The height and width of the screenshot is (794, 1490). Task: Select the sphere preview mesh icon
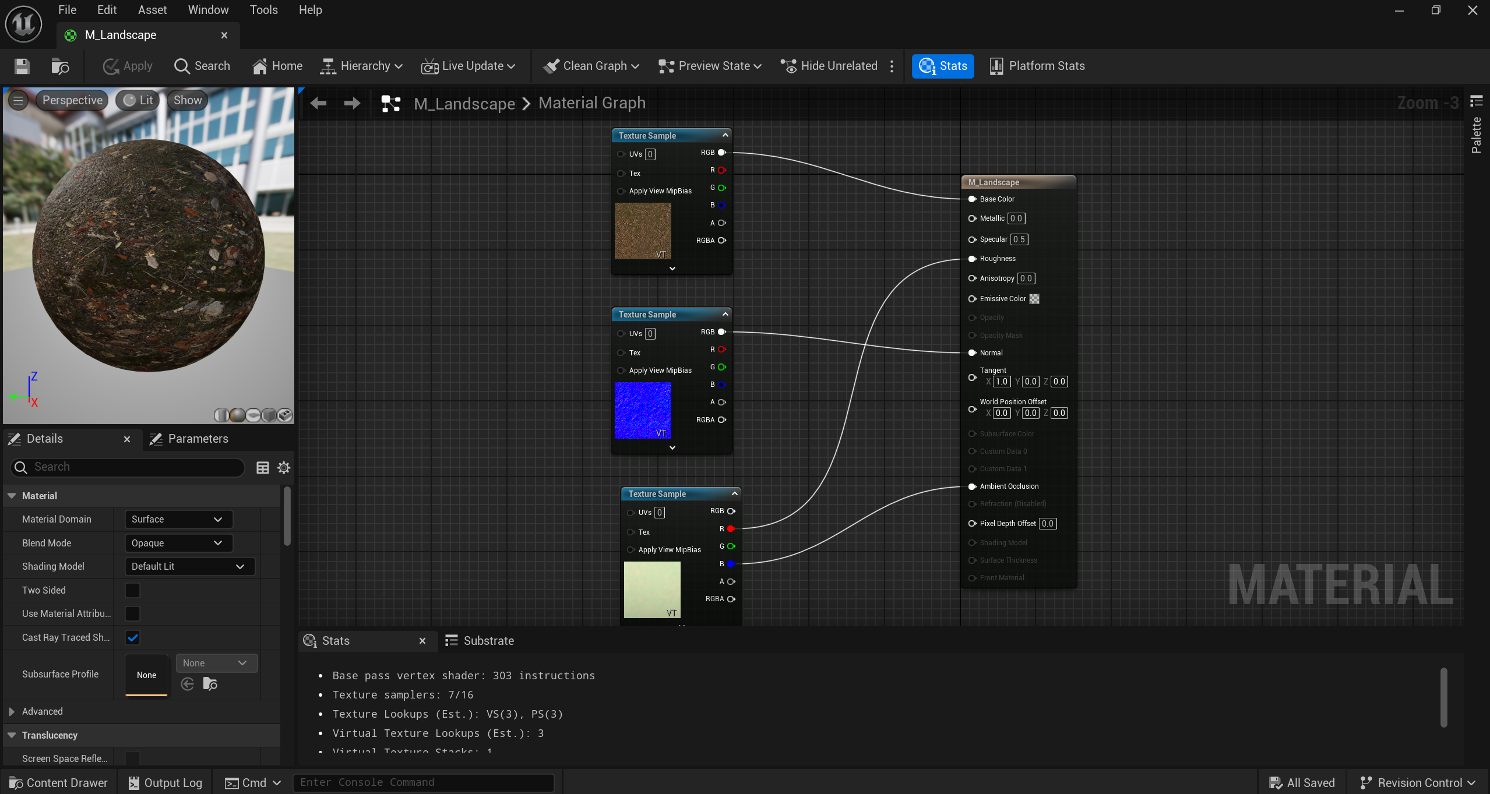click(x=237, y=415)
